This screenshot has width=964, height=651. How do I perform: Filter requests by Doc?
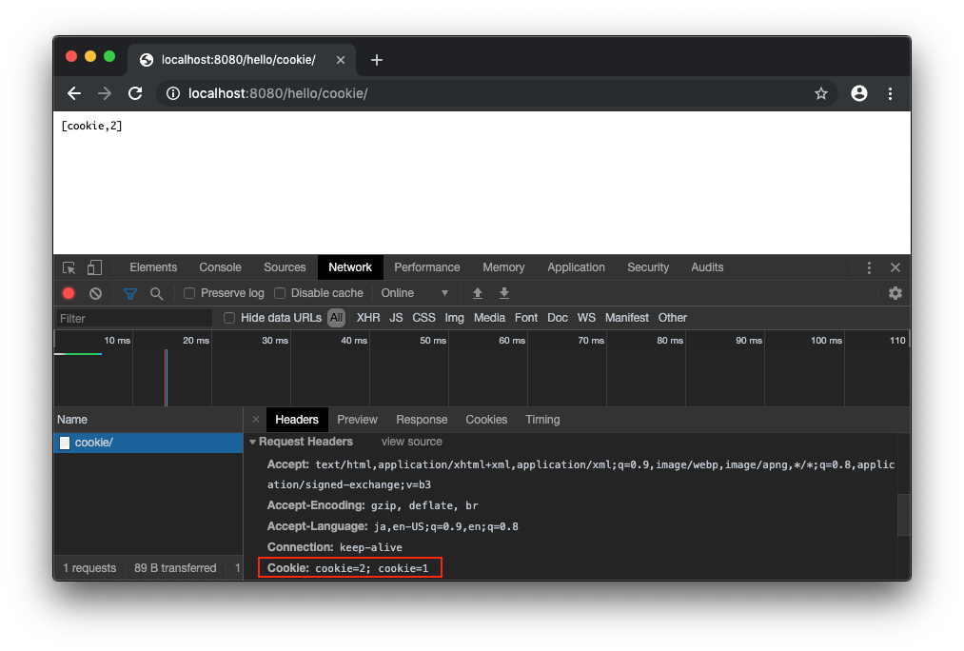click(558, 318)
